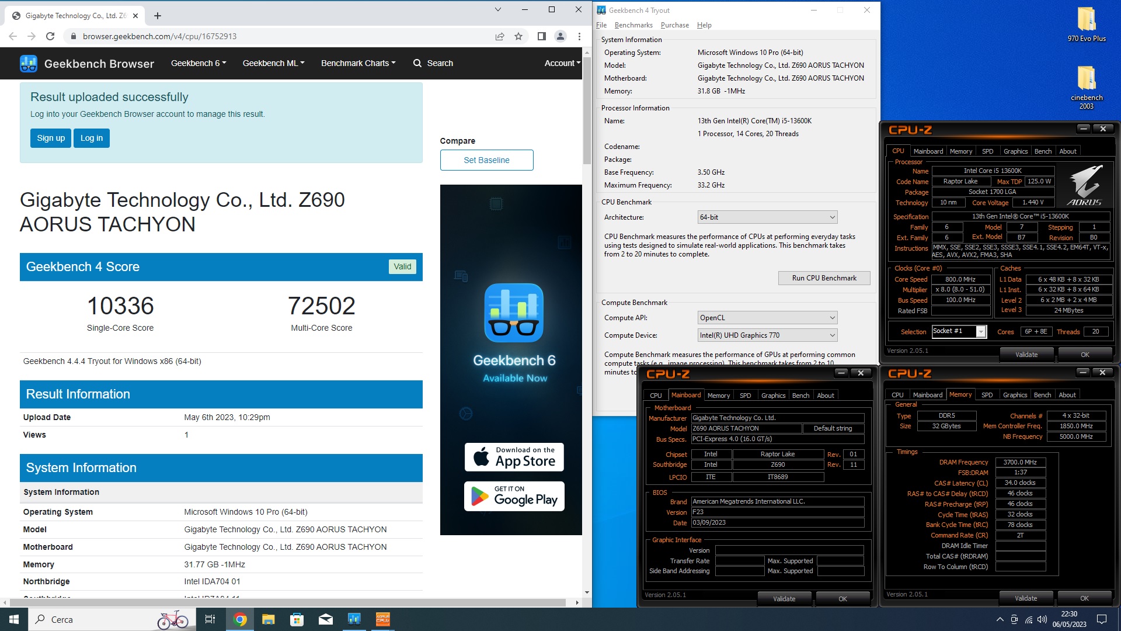This screenshot has height=631, width=1121.
Task: Open cinebench 2003 desktop folder
Action: point(1087,87)
